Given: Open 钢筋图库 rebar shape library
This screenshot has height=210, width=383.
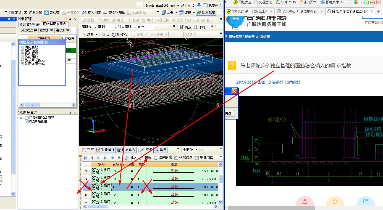Looking at the screenshot, I should 204,158.
